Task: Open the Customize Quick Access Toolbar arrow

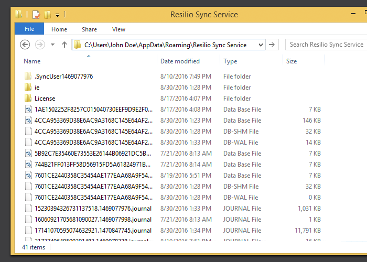Action: pyautogui.click(x=57, y=15)
